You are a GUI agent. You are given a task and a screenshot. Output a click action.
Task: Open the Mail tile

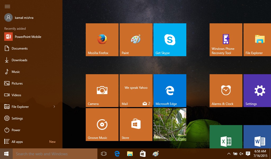(x=136, y=90)
